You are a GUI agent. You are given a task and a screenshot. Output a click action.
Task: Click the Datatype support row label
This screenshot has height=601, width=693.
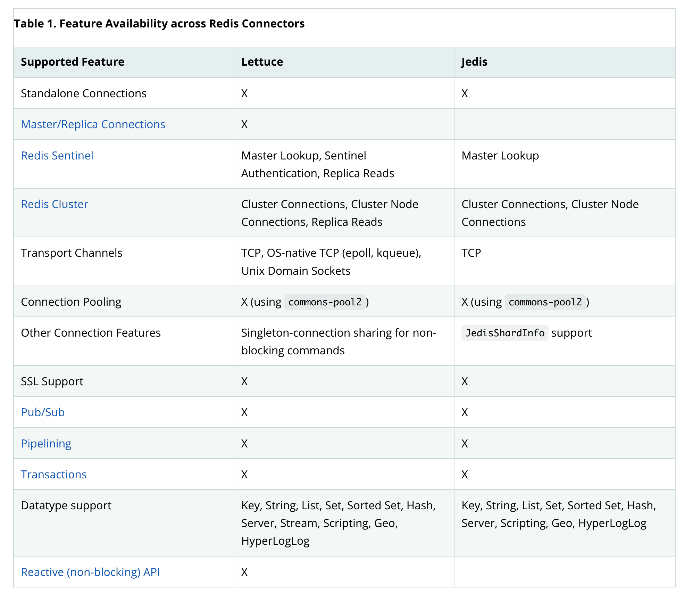[66, 505]
